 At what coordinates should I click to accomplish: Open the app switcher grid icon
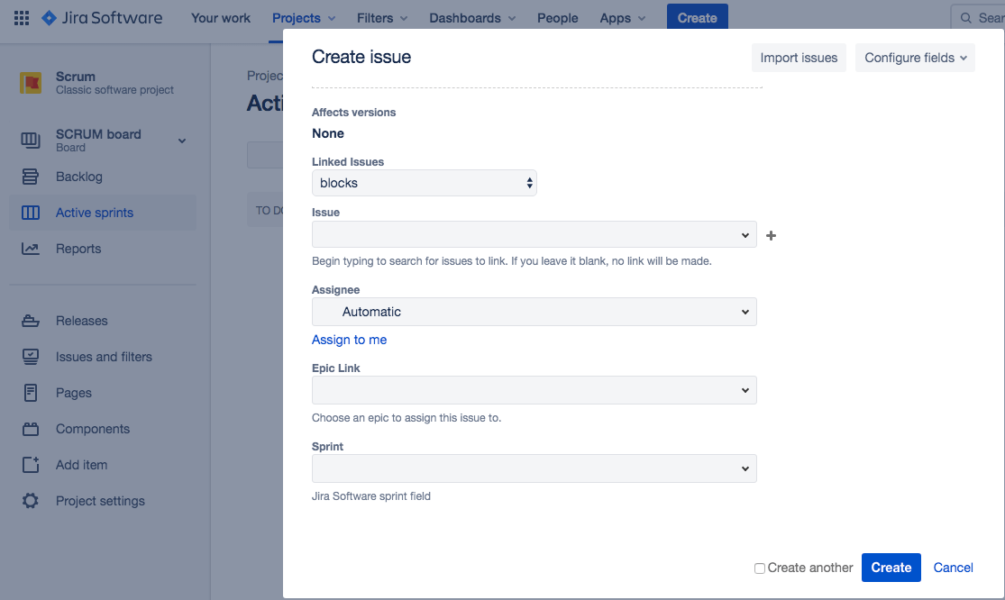point(22,18)
